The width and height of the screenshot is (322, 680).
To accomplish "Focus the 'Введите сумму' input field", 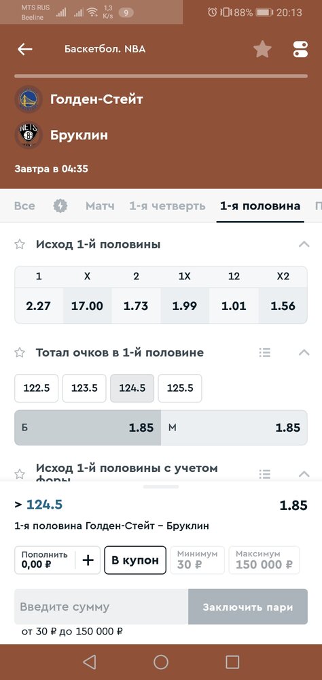I will (101, 607).
